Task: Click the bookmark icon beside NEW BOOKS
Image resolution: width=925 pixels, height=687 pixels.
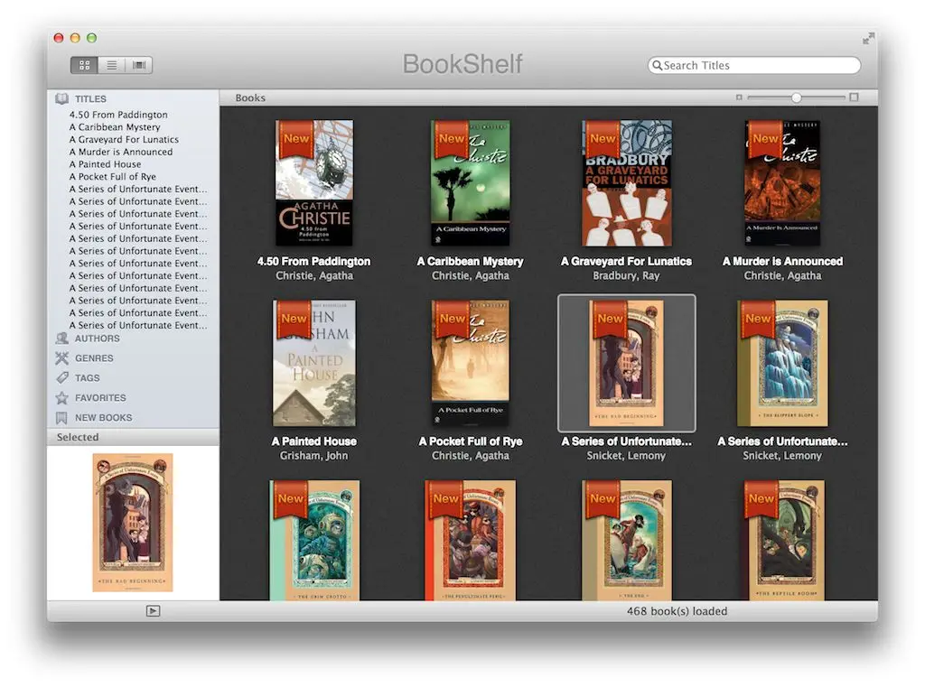Action: coord(61,418)
